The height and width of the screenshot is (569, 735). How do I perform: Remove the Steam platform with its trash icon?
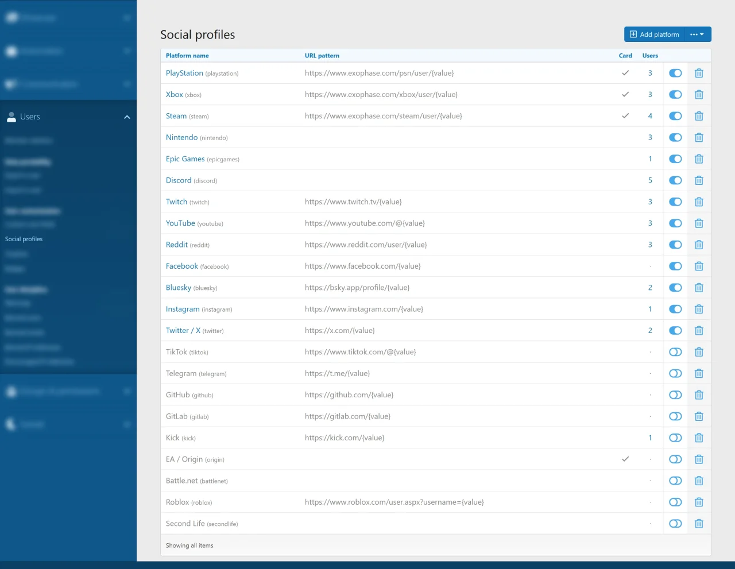coord(699,116)
